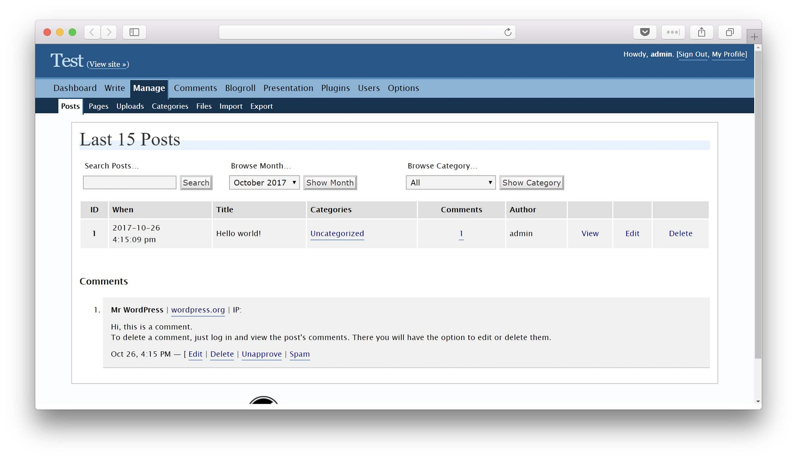Open the Uncategorized category link
The width and height of the screenshot is (797, 460).
(x=337, y=234)
